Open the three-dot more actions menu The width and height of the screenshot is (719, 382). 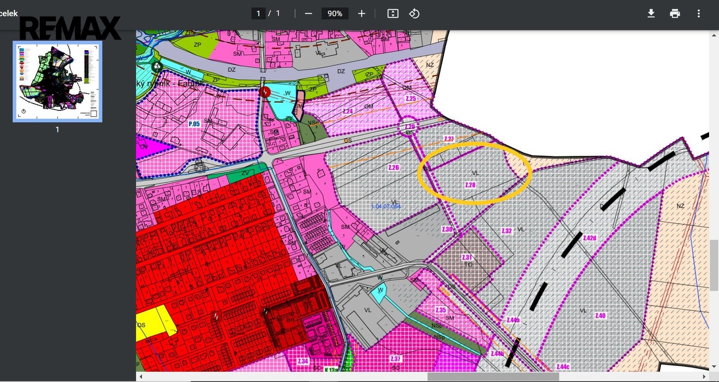point(698,13)
